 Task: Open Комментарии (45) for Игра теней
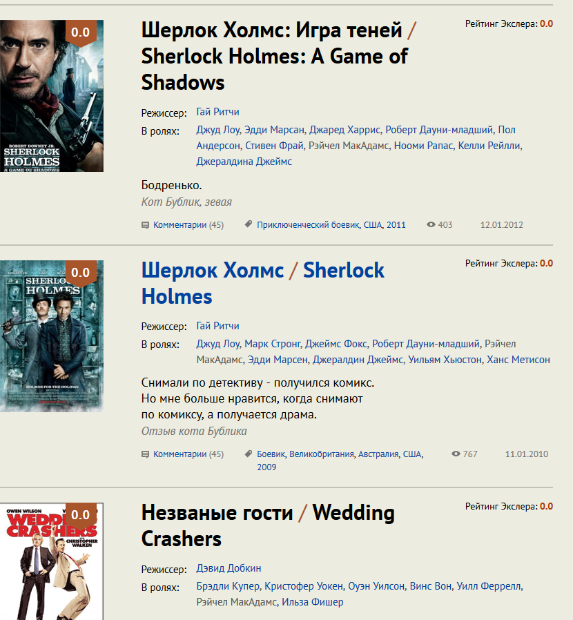tap(188, 225)
